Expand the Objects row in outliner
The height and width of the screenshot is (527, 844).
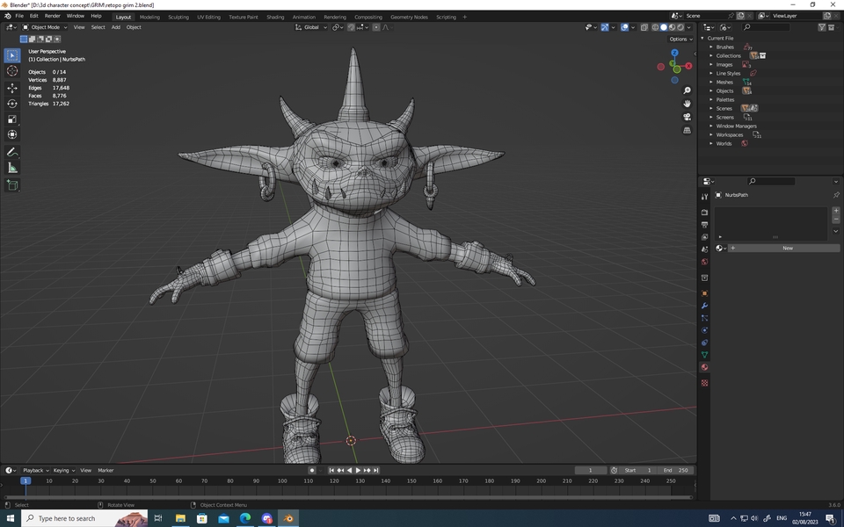click(x=711, y=90)
